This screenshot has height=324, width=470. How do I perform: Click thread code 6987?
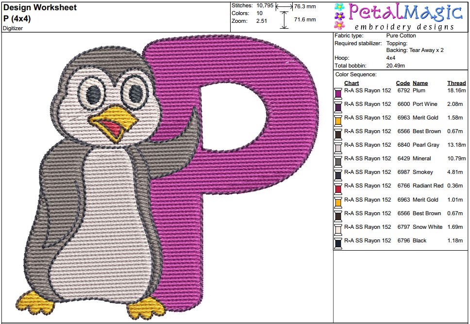403,172
